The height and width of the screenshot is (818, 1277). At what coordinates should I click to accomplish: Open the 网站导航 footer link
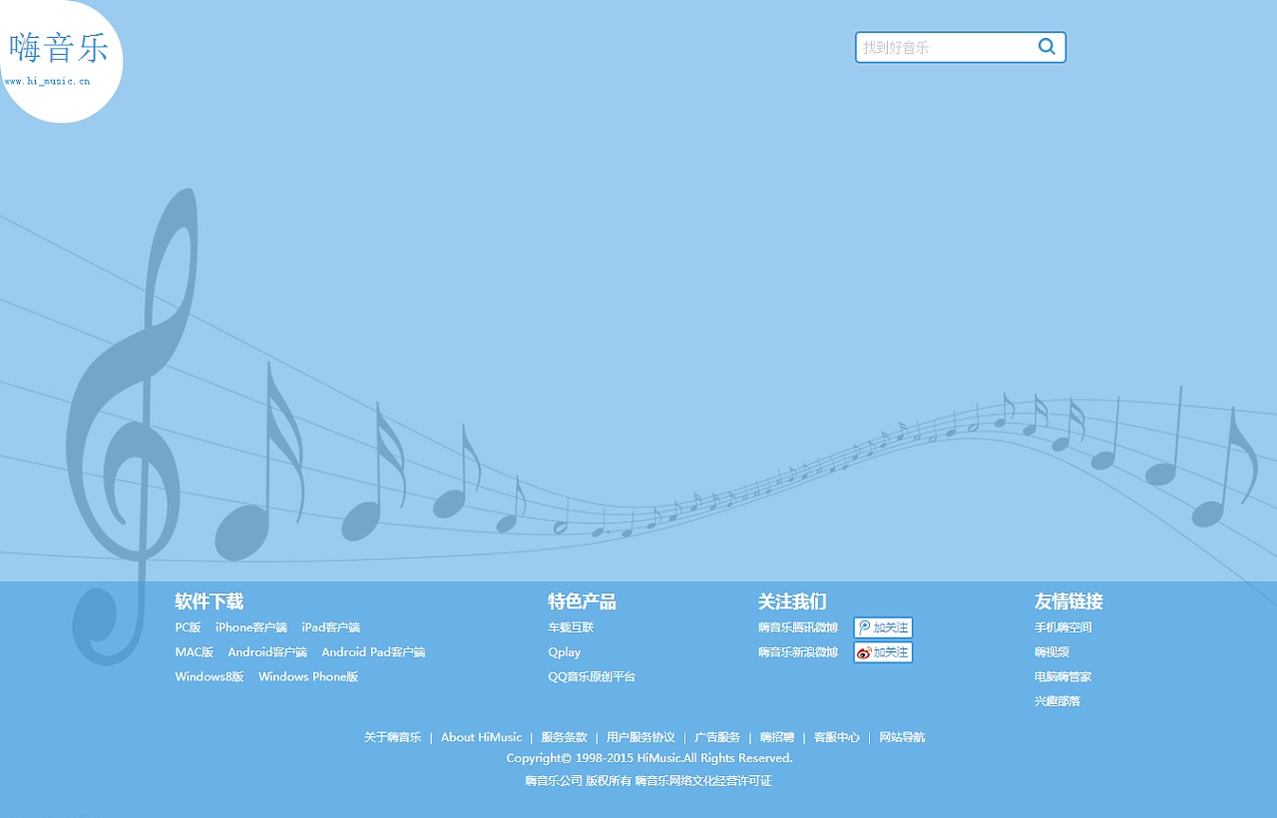(x=902, y=737)
